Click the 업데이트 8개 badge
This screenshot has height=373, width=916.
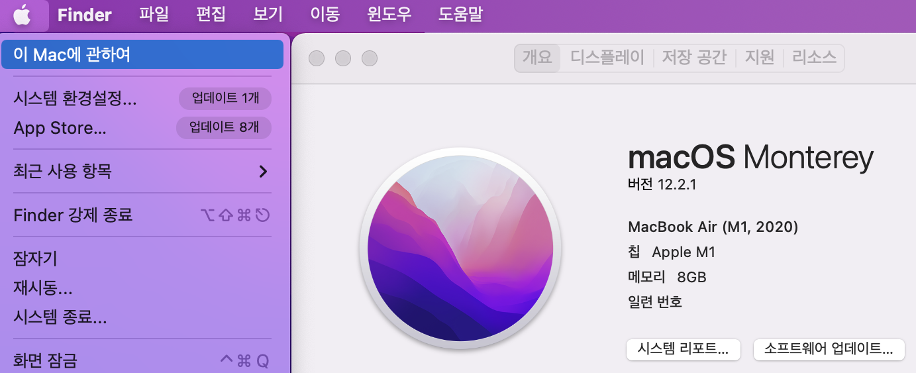click(224, 128)
